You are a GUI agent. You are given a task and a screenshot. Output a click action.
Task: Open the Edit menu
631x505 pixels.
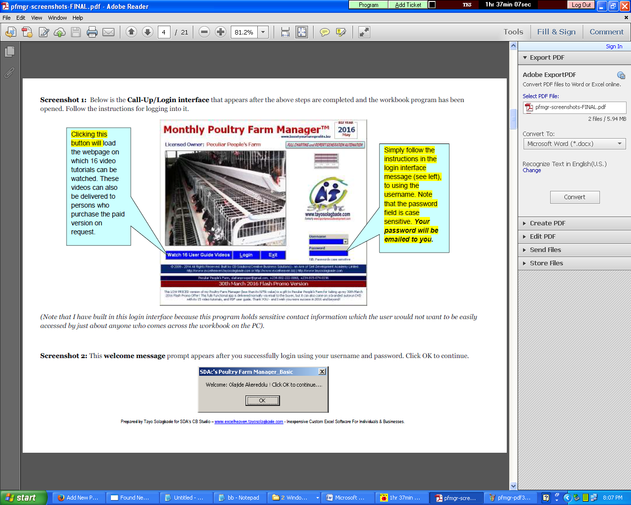(x=21, y=18)
